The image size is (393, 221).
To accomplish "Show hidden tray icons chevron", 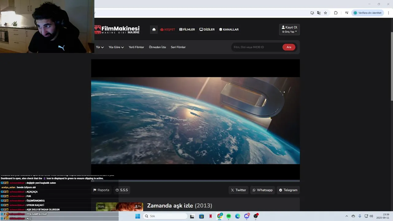I will (x=347, y=216).
